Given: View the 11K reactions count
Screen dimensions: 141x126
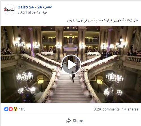Looking at the screenshot, I should point(22,109).
